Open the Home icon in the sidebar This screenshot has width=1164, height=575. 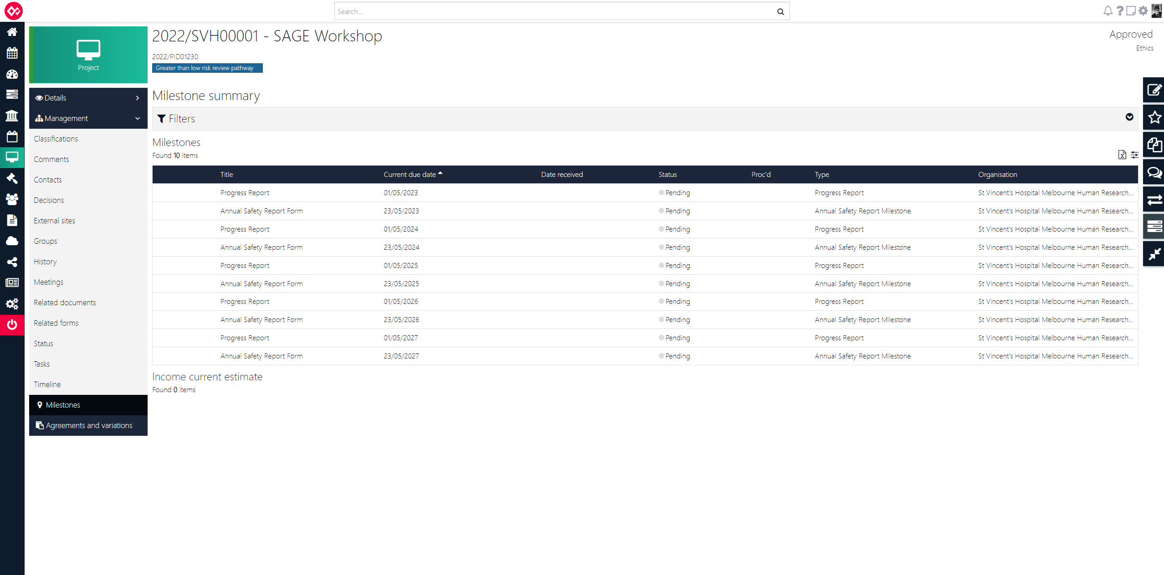(12, 32)
